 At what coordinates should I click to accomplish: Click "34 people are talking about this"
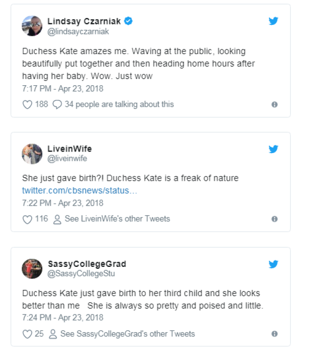[119, 105]
